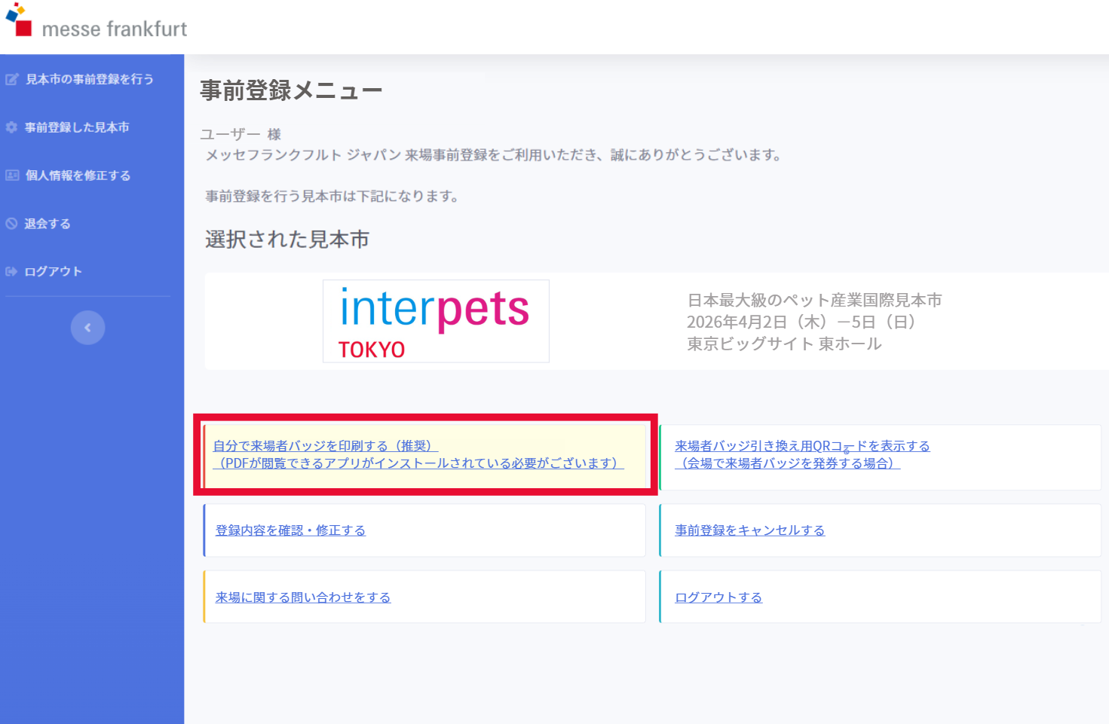
Task: Select 事前登録した見本市 sidebar item
Action: pos(77,127)
